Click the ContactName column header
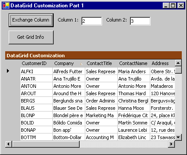 tap(134, 63)
